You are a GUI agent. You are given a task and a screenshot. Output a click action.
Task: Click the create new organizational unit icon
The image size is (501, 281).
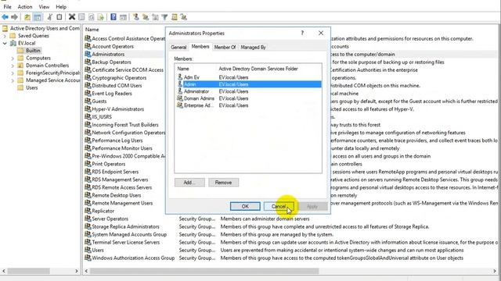click(155, 17)
